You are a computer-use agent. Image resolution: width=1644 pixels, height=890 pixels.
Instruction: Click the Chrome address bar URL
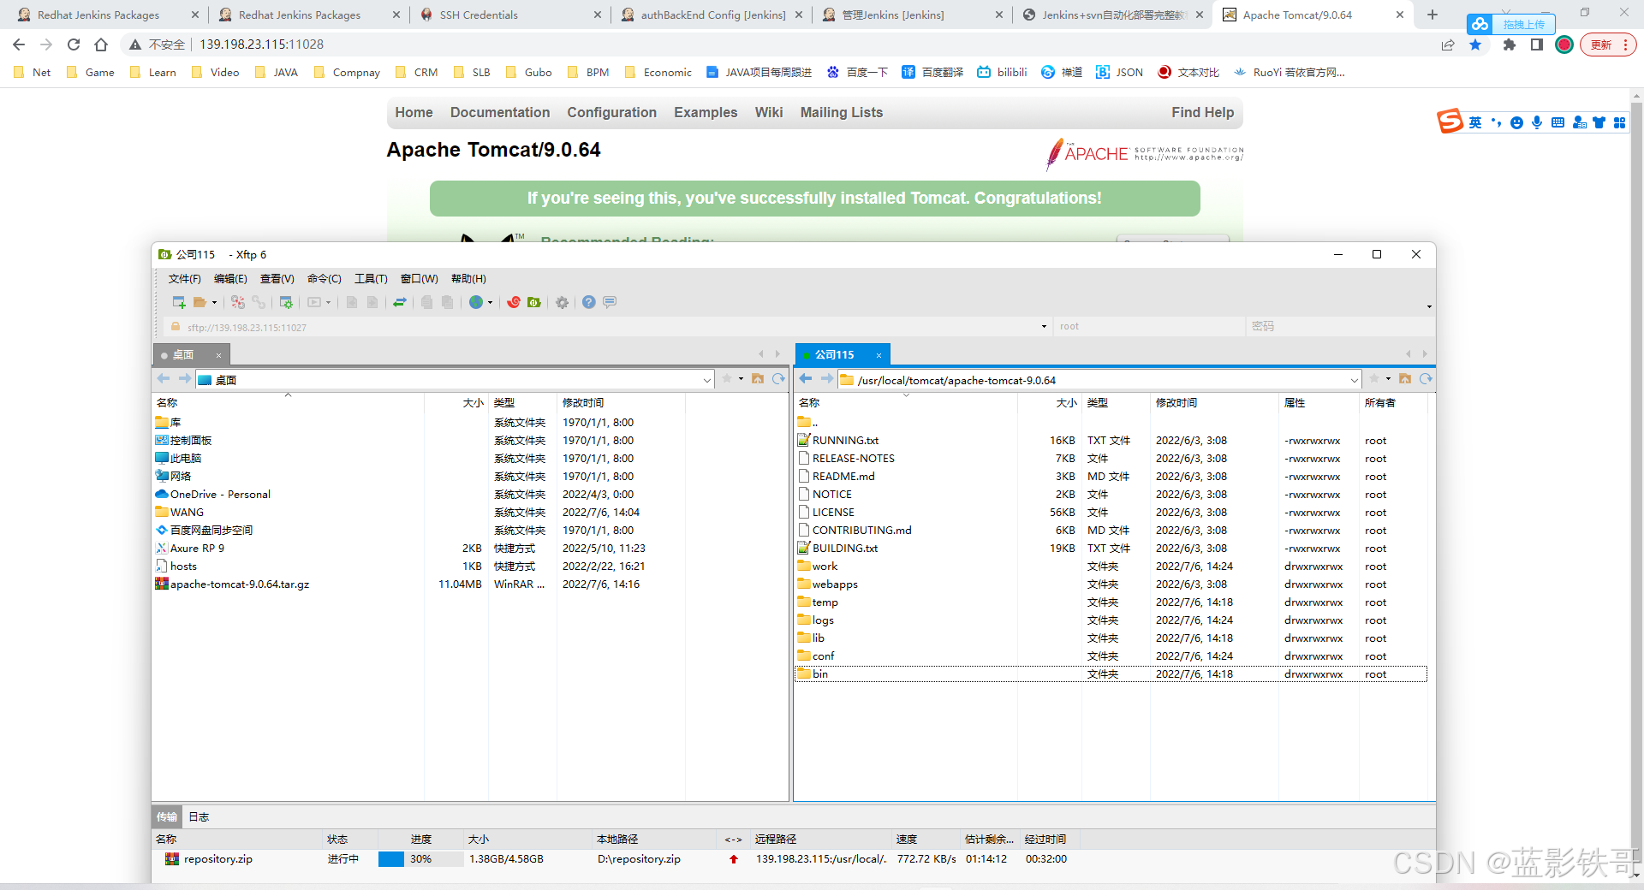point(262,44)
